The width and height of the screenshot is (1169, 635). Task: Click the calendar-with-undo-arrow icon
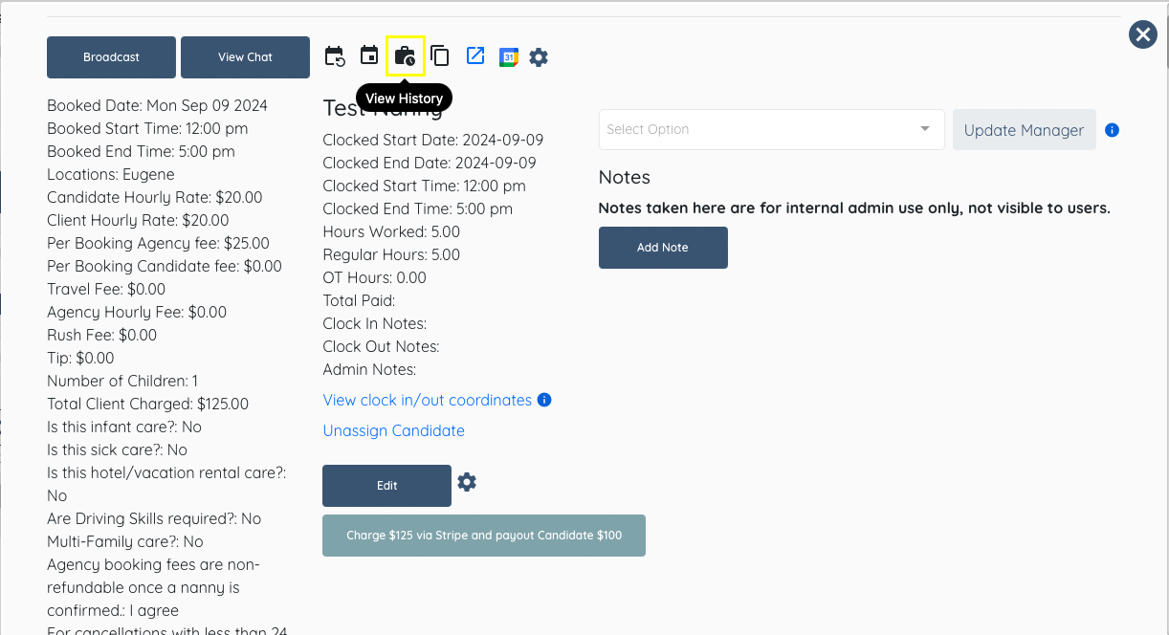click(335, 56)
